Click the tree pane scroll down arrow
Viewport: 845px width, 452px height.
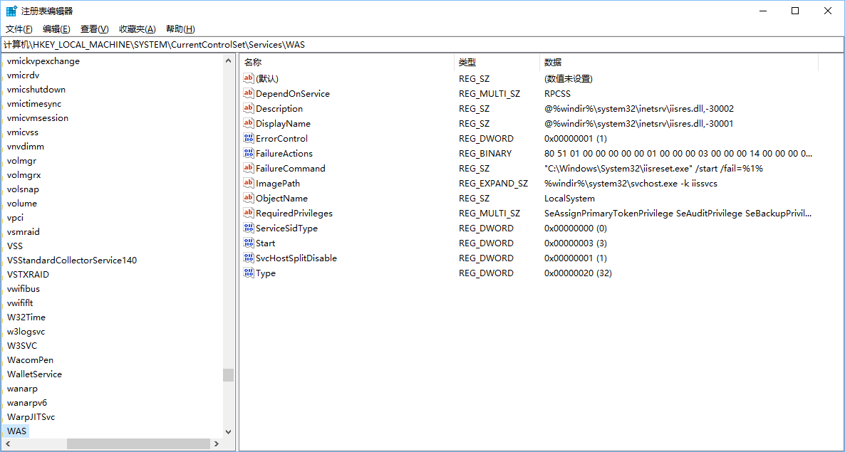point(229,432)
